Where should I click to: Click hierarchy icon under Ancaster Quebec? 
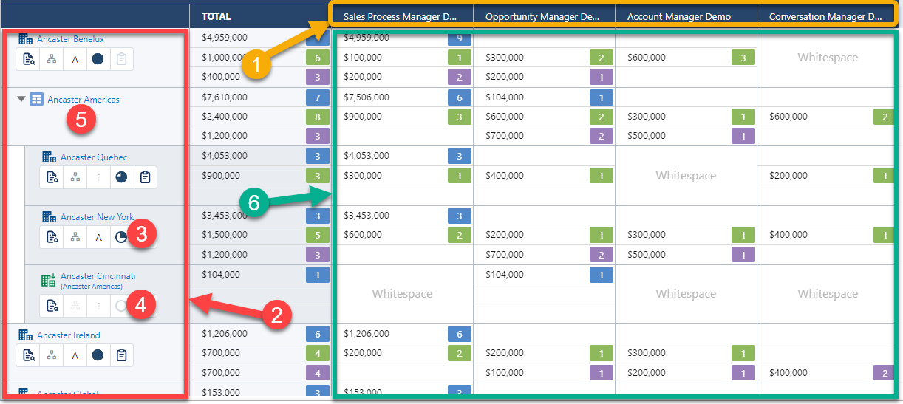coord(75,177)
